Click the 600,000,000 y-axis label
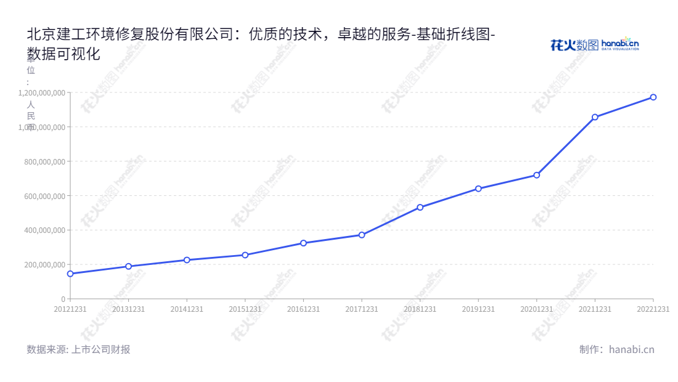678x382 pixels. pyautogui.click(x=45, y=196)
